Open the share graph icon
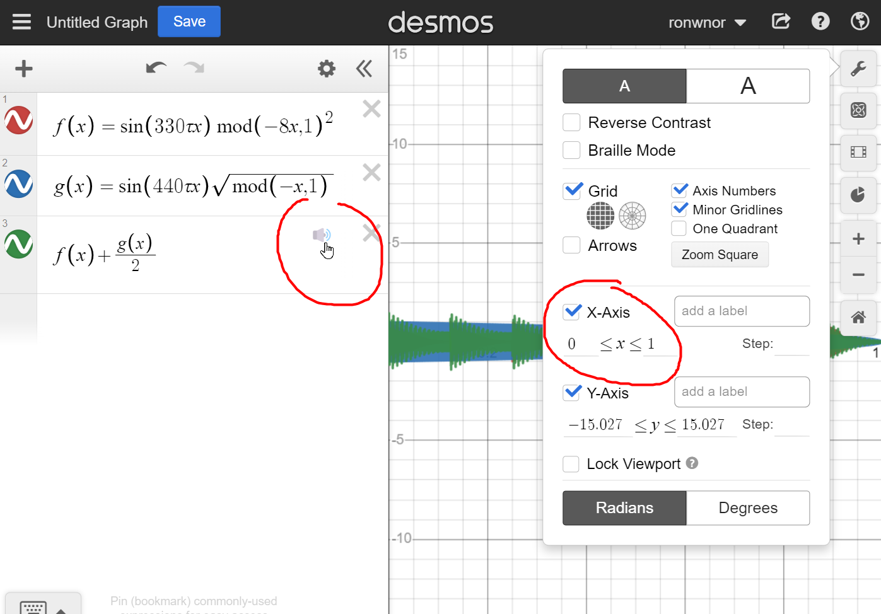 click(781, 21)
